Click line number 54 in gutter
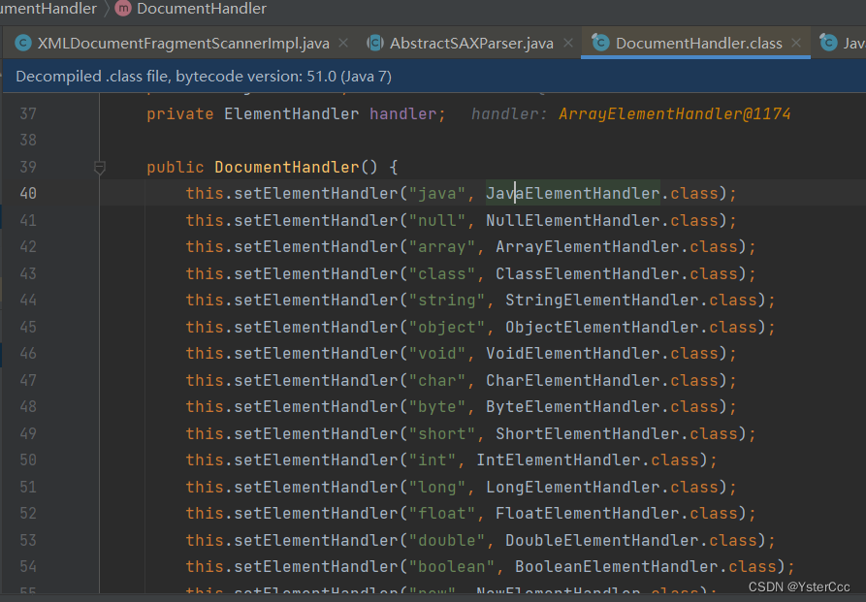Screen dimensions: 866x602 pyautogui.click(x=28, y=567)
